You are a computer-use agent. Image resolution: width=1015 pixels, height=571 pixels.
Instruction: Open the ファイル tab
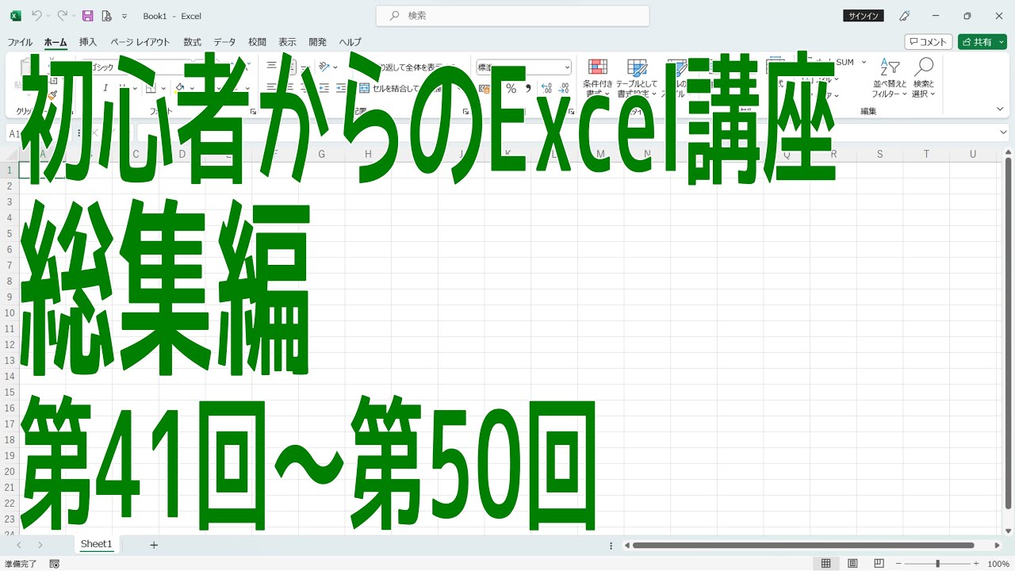click(20, 42)
